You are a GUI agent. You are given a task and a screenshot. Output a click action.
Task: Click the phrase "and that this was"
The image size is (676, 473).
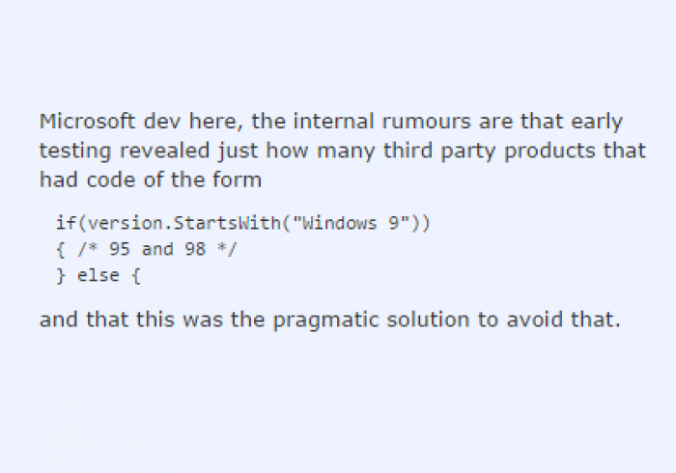click(x=131, y=320)
